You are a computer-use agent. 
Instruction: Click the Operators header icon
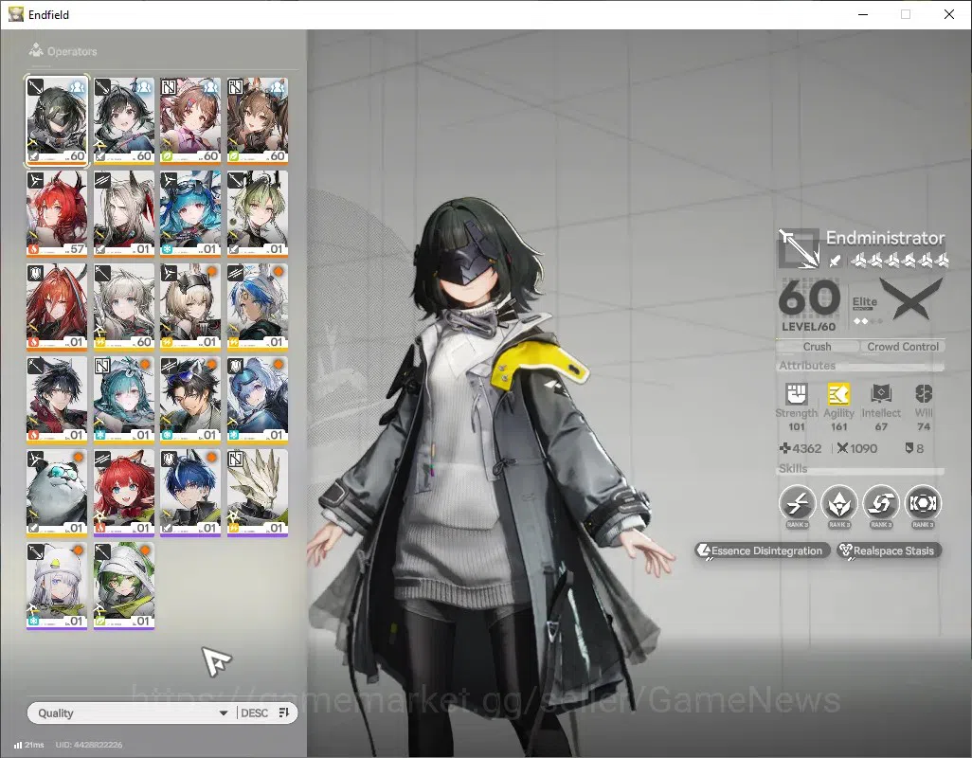click(36, 50)
